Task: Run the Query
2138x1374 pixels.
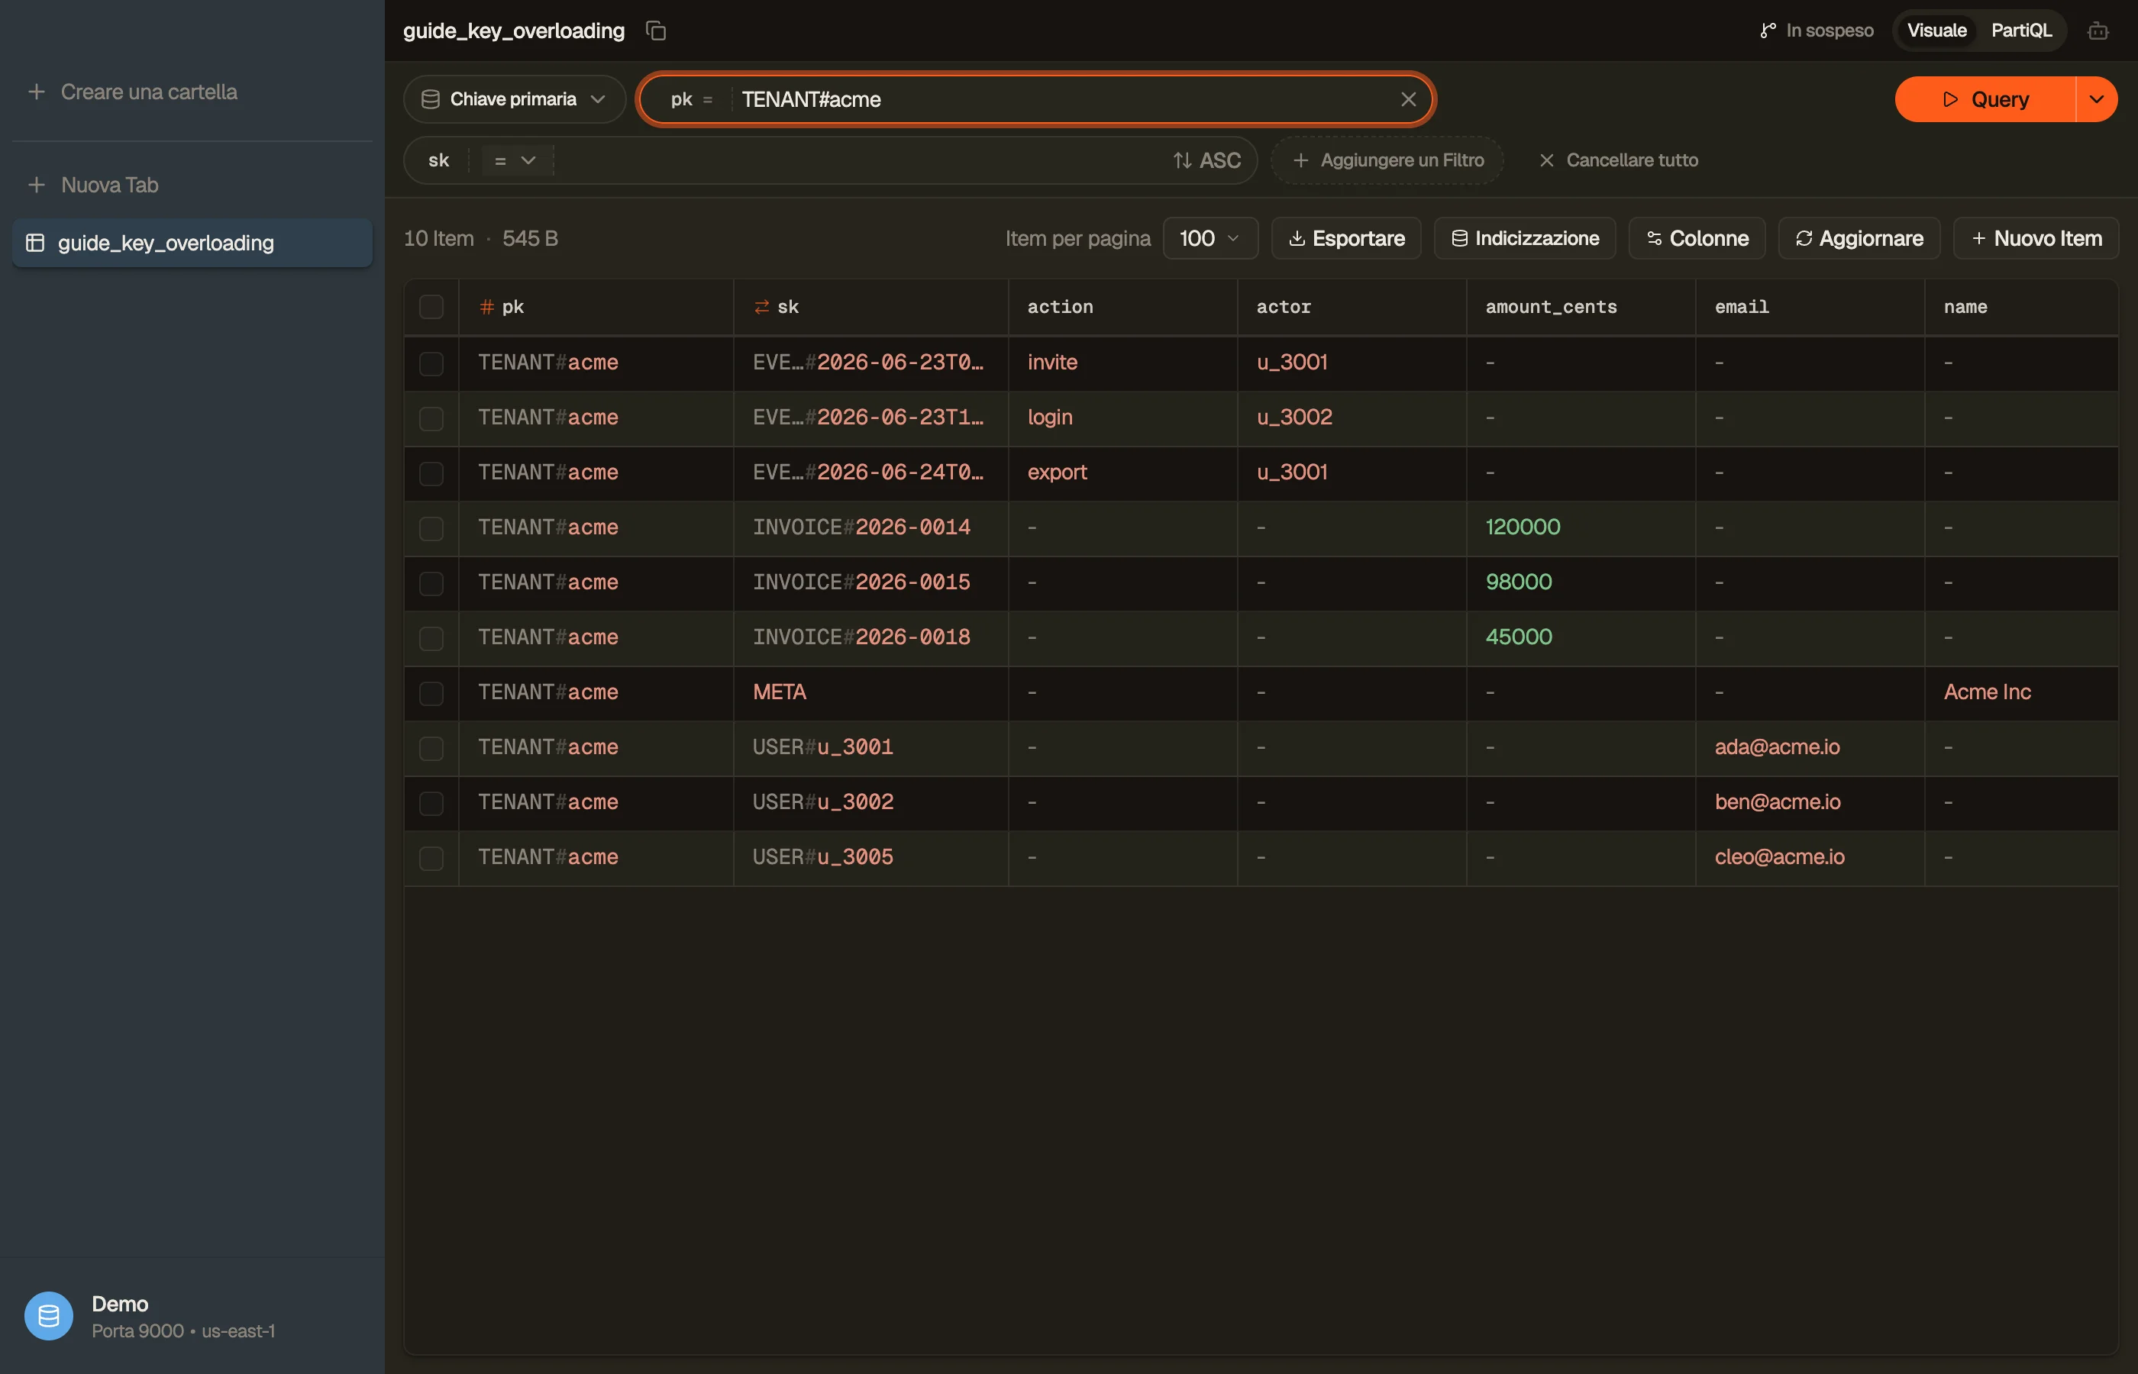Action: (x=1985, y=99)
